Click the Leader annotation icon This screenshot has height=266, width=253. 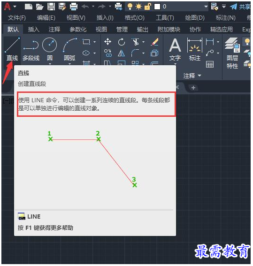click(x=210, y=53)
